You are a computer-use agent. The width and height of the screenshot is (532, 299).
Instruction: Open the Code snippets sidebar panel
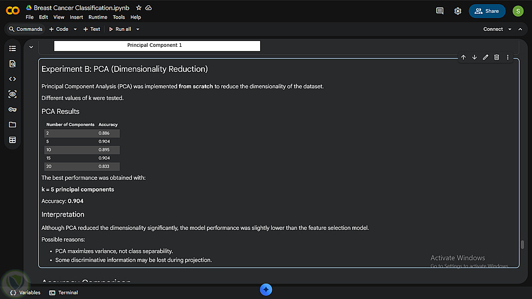tap(13, 79)
